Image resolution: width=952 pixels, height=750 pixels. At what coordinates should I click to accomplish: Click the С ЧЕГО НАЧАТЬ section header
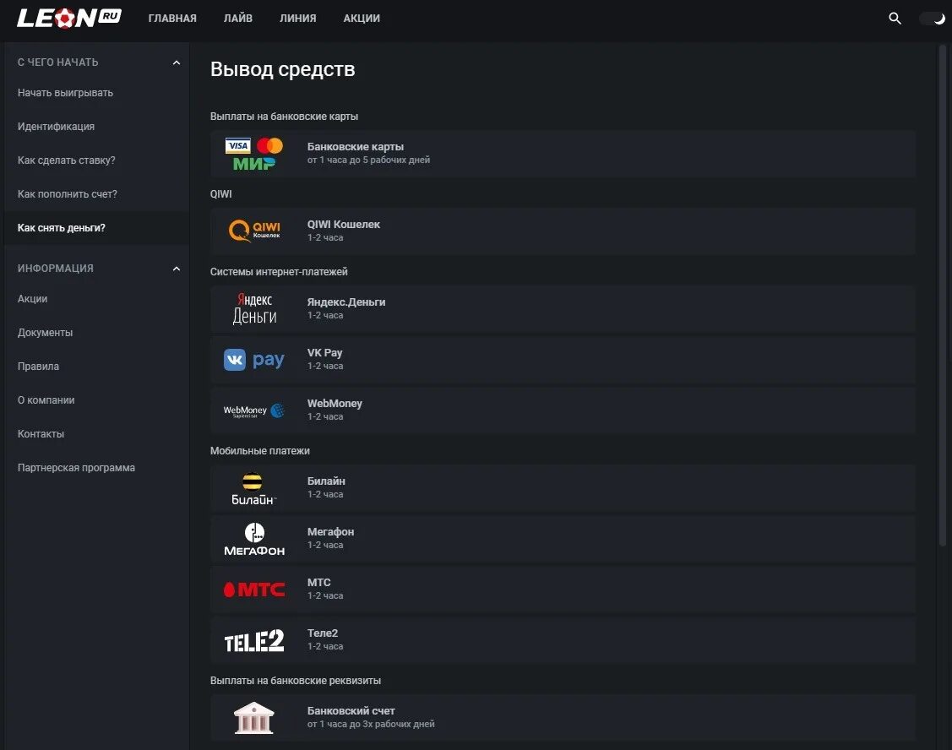click(x=57, y=62)
